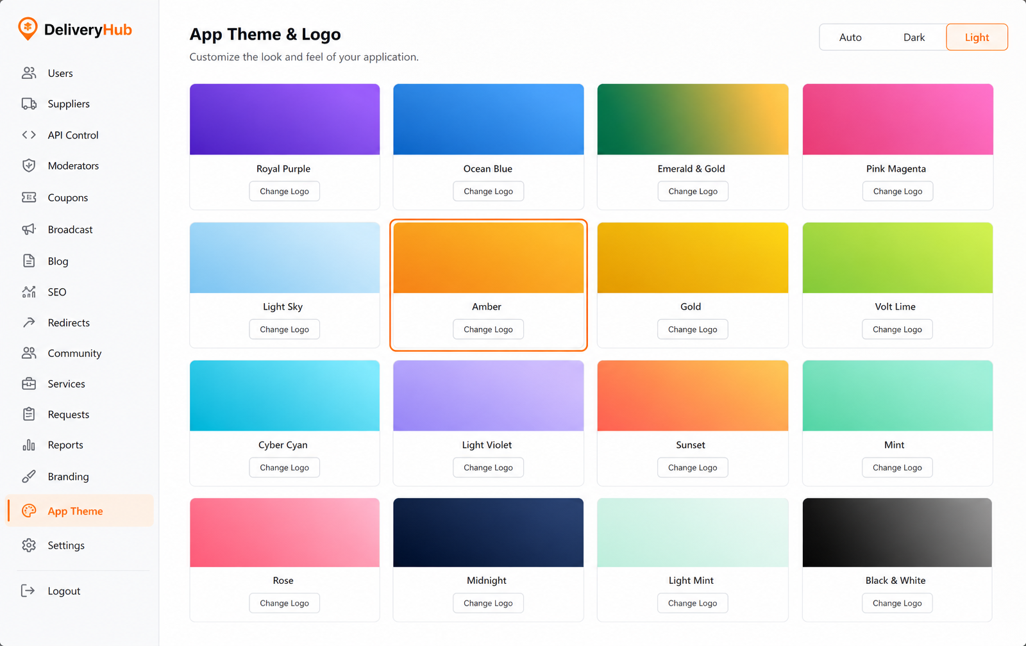Choose the Gold gradient swatch

pyautogui.click(x=693, y=258)
